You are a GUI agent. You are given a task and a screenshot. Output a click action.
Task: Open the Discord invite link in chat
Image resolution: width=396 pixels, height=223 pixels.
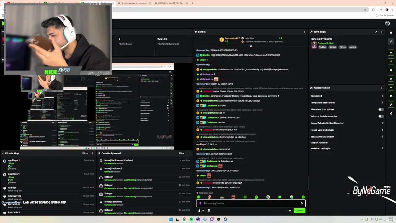(x=264, y=55)
